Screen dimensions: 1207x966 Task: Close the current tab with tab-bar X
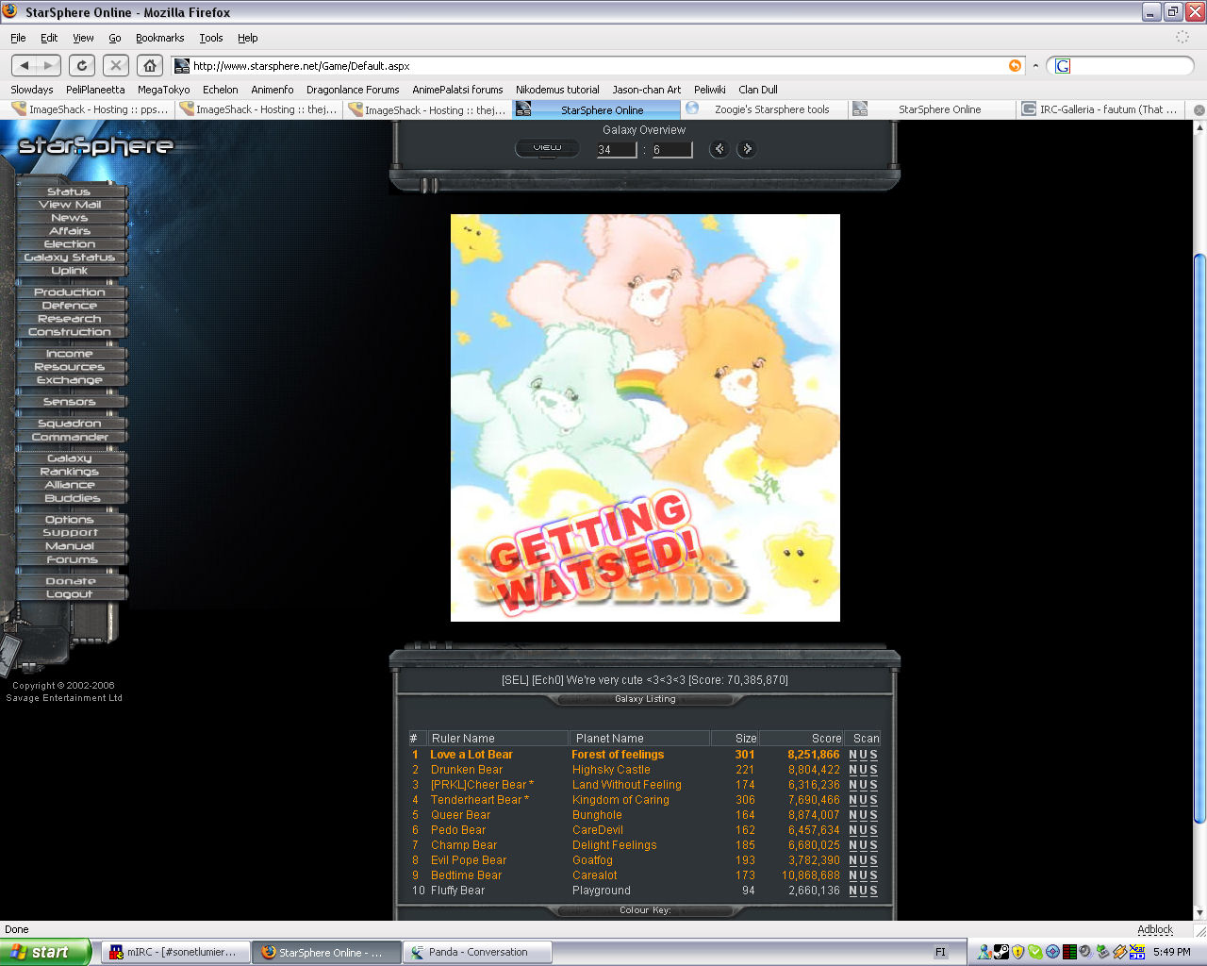pos(1199,109)
